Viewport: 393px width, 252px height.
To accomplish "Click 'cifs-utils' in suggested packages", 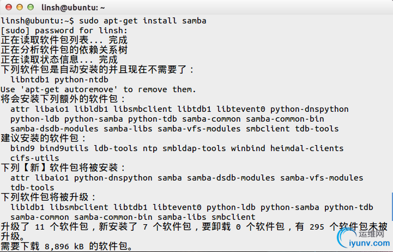I will [x=35, y=158].
